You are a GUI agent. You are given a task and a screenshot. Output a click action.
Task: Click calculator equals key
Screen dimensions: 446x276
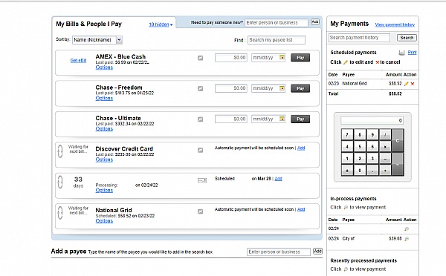398,165
